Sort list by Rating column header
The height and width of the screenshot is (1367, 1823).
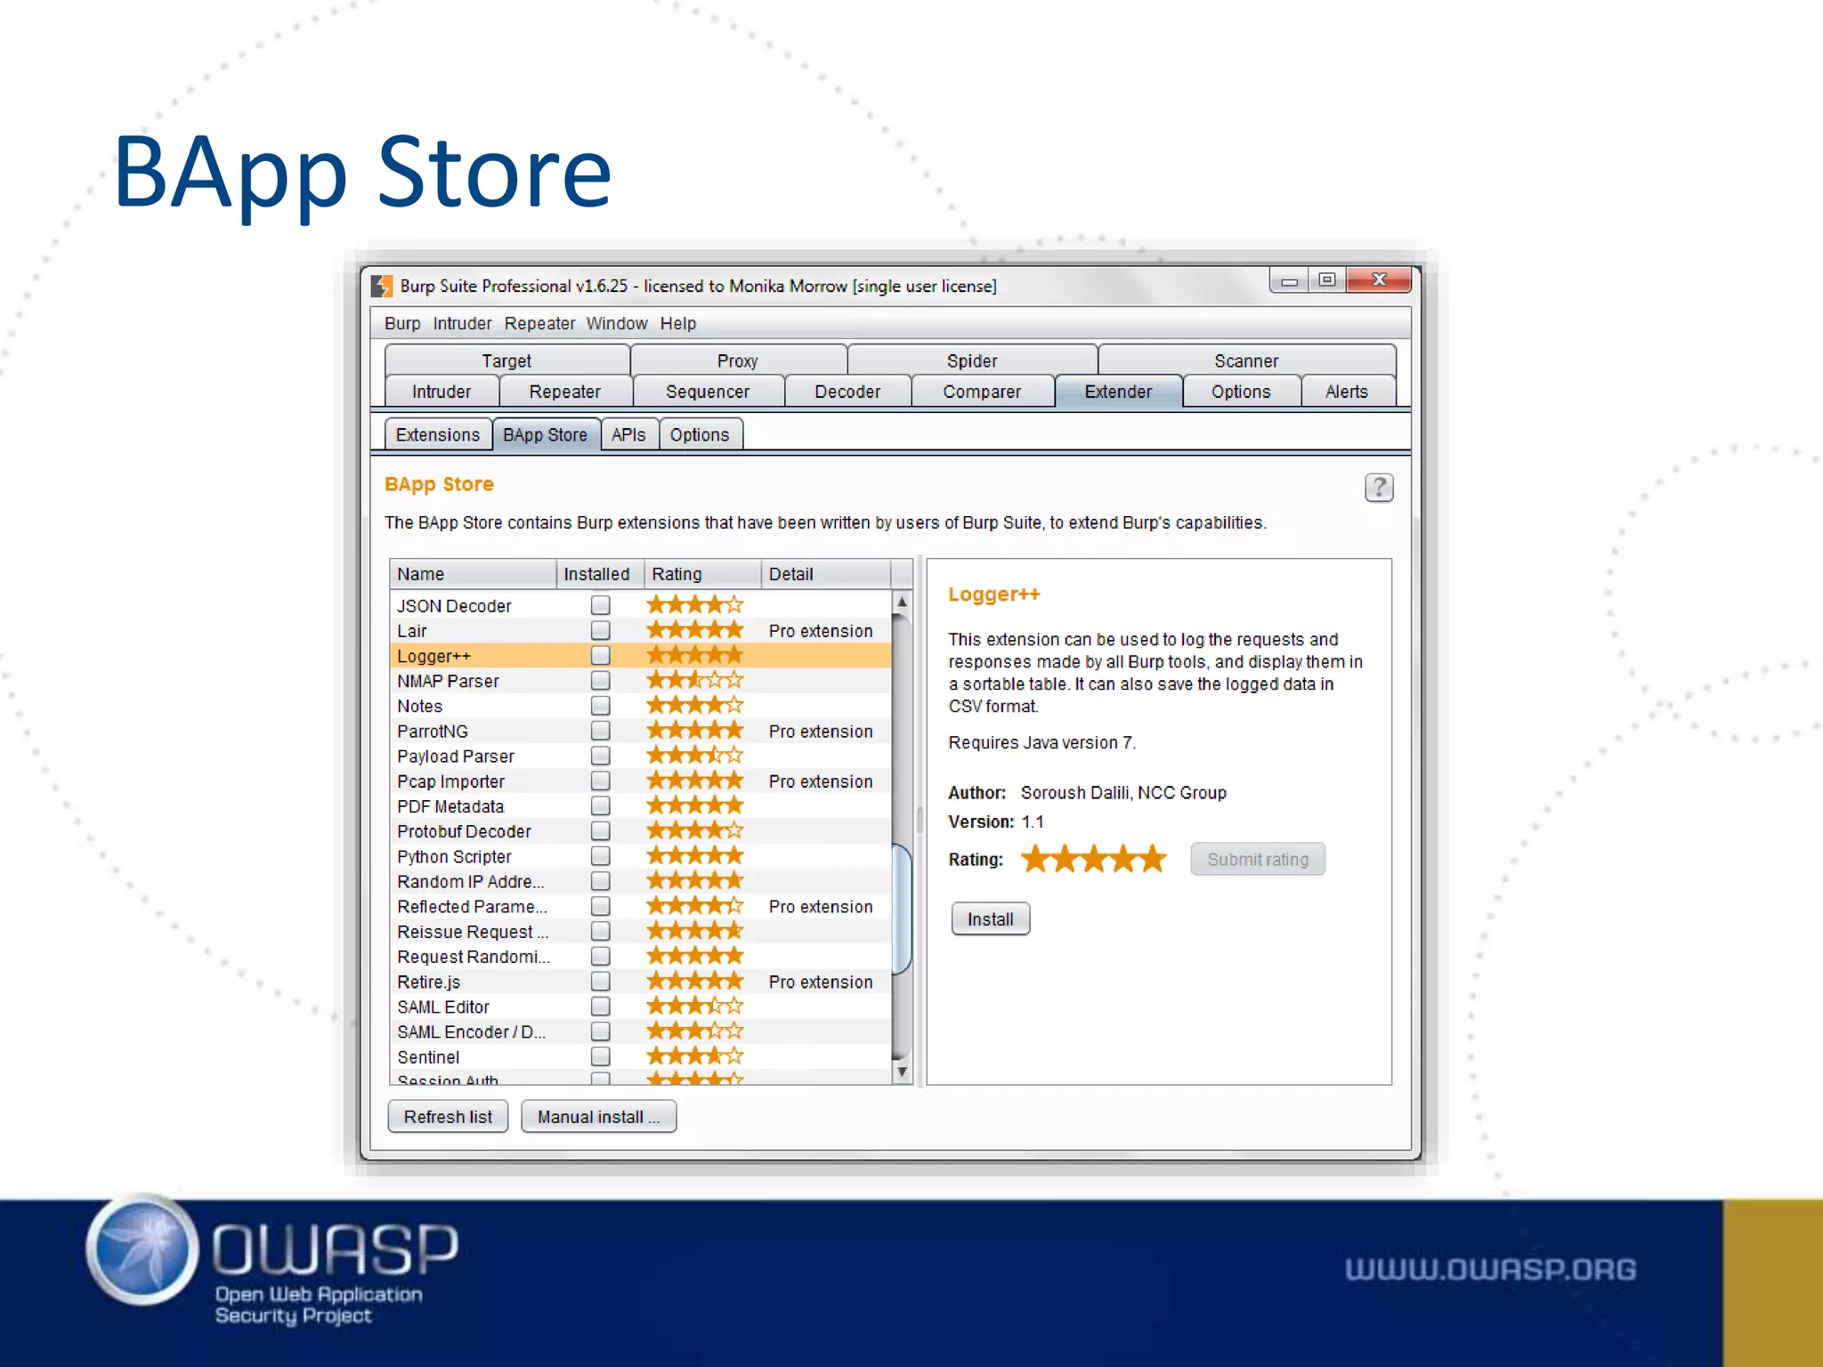[702, 574]
